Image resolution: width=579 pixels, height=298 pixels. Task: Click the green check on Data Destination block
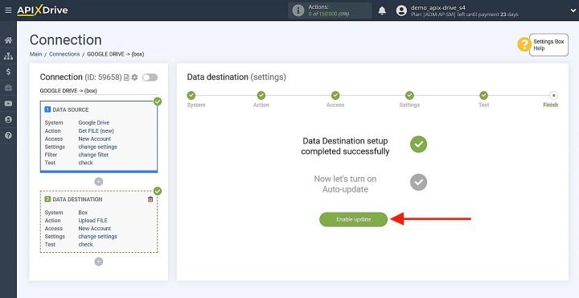[158, 191]
